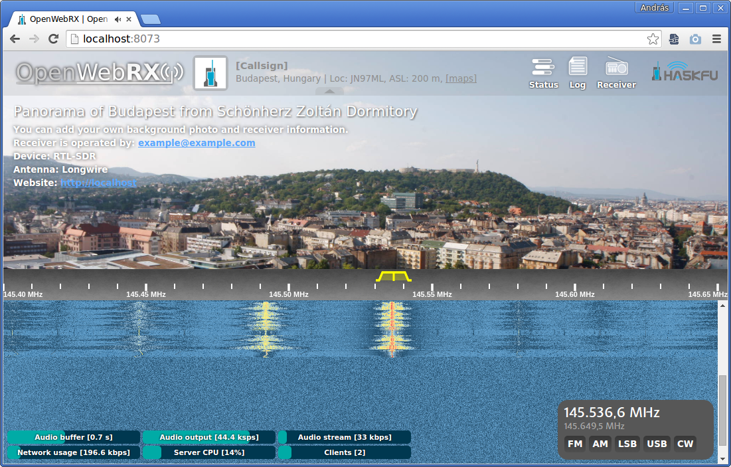Enable USB demodulation mode
The height and width of the screenshot is (467, 731).
pos(657,444)
